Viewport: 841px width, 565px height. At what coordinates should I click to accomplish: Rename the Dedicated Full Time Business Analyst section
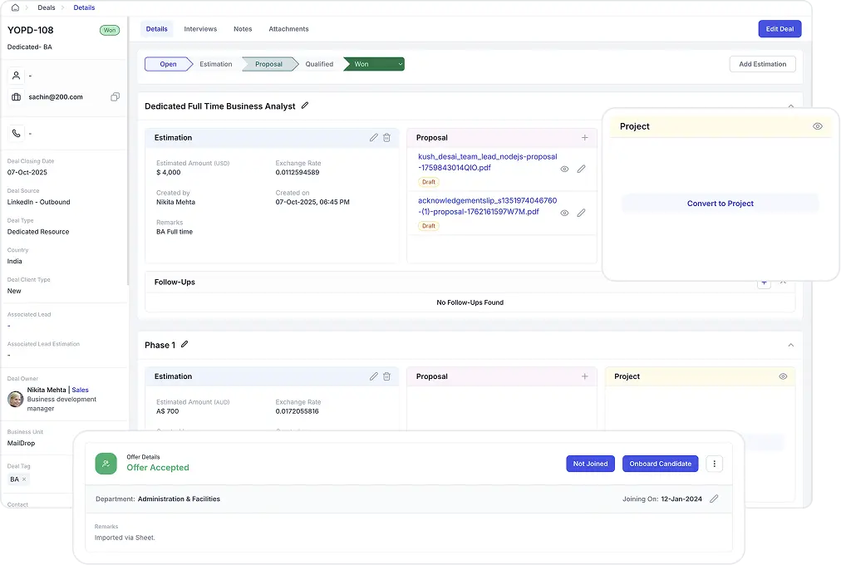(305, 106)
